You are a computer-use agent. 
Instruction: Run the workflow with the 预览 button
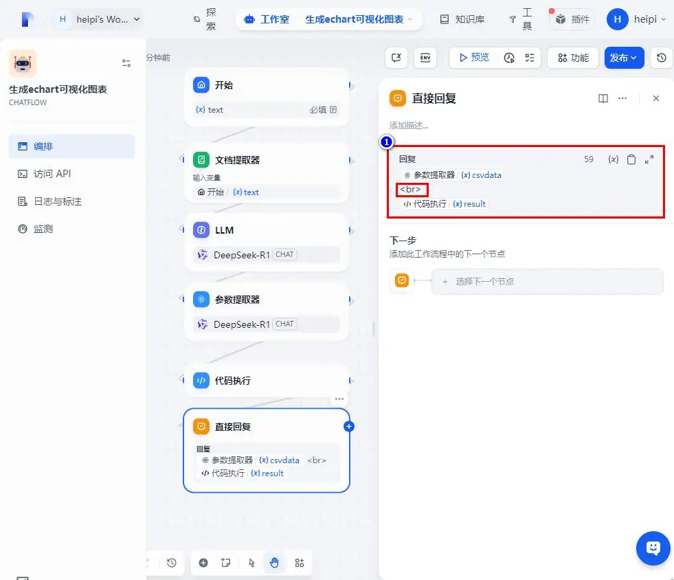474,58
